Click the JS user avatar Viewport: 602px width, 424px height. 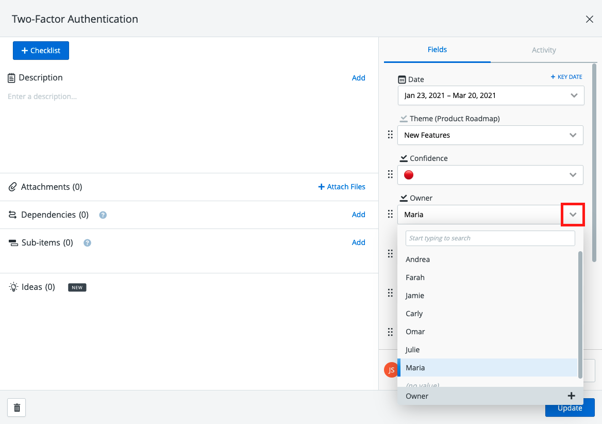click(391, 370)
